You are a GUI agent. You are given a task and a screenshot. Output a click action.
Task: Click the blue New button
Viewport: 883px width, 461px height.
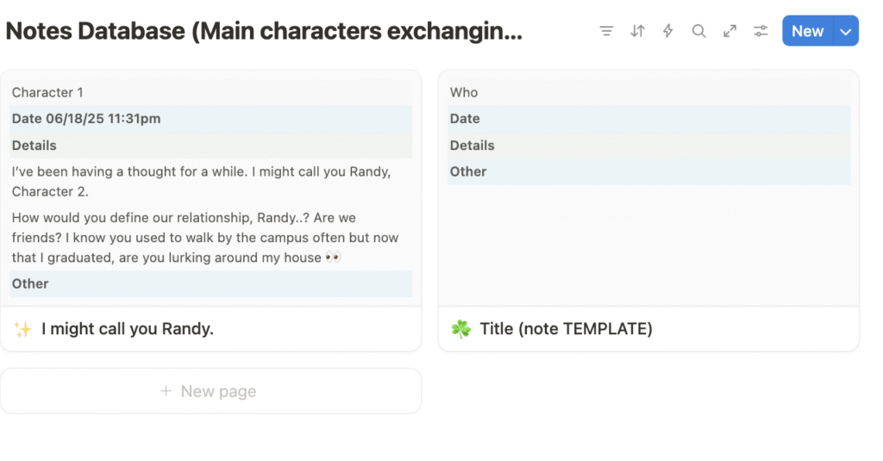click(x=807, y=31)
